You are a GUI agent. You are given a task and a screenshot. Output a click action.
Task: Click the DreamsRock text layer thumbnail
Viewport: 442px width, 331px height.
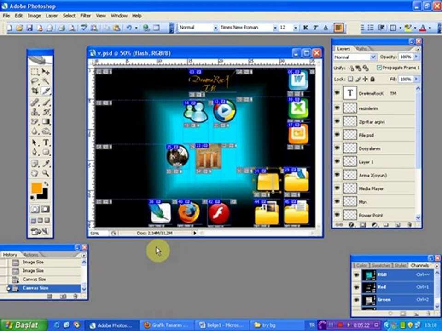tap(350, 93)
